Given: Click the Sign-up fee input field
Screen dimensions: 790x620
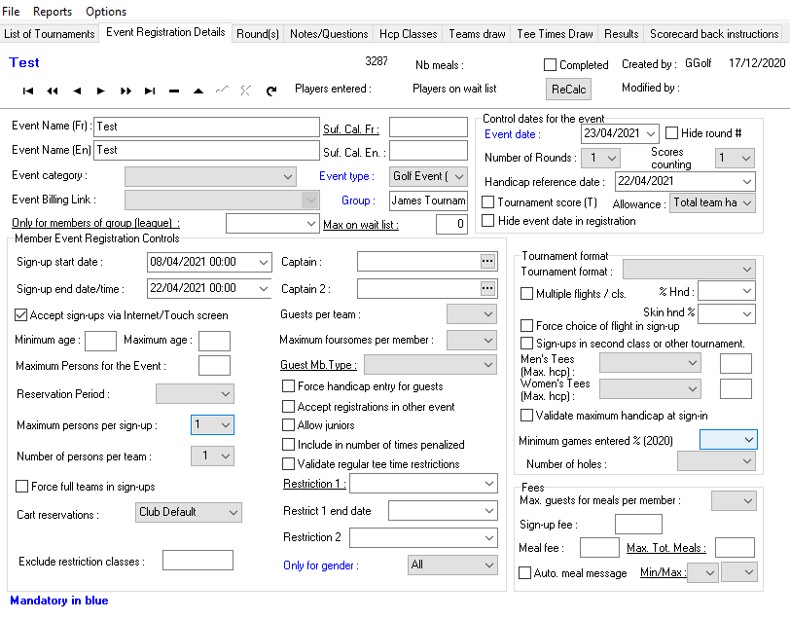Looking at the screenshot, I should click(x=638, y=524).
